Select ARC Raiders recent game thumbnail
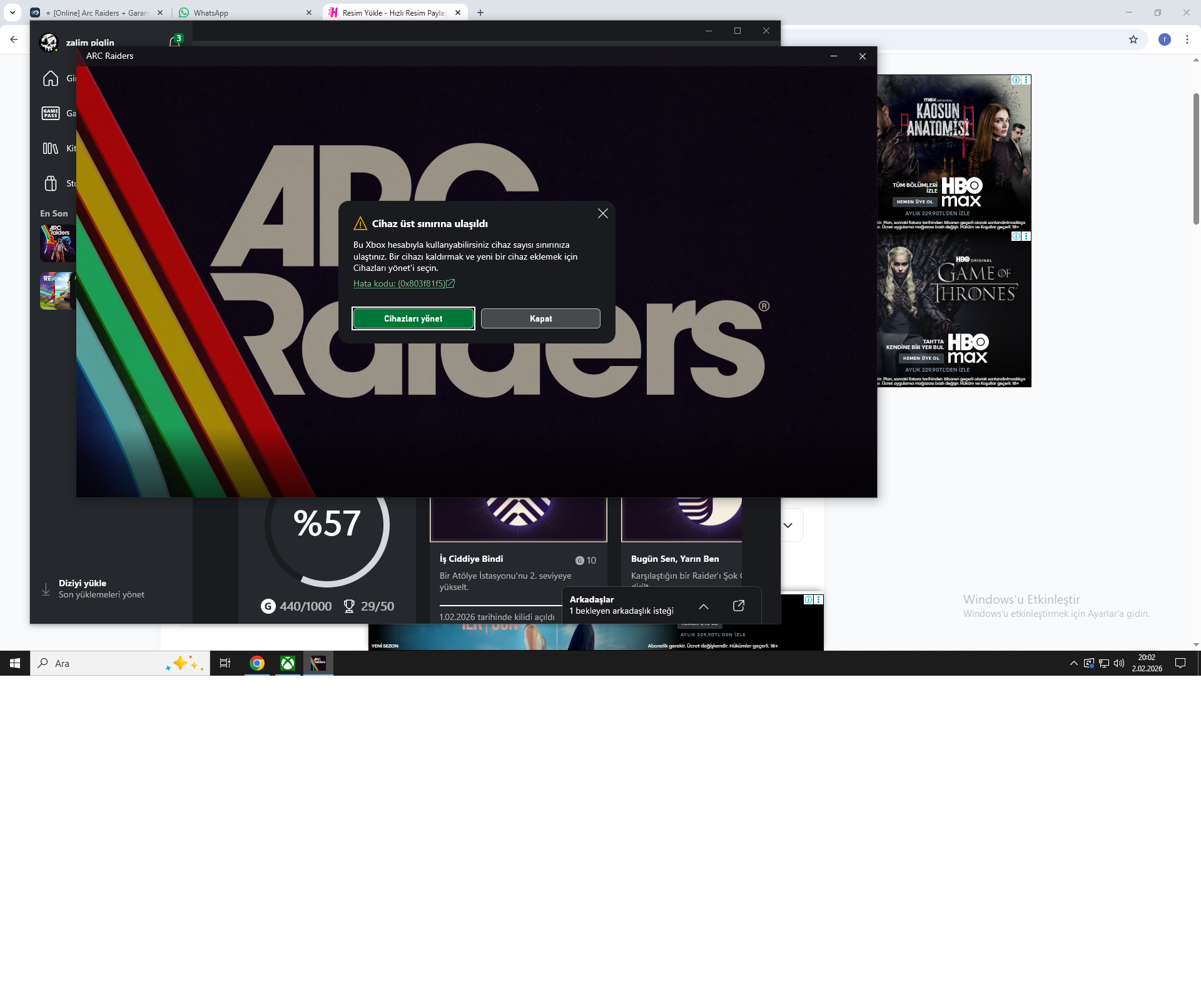 (58, 243)
